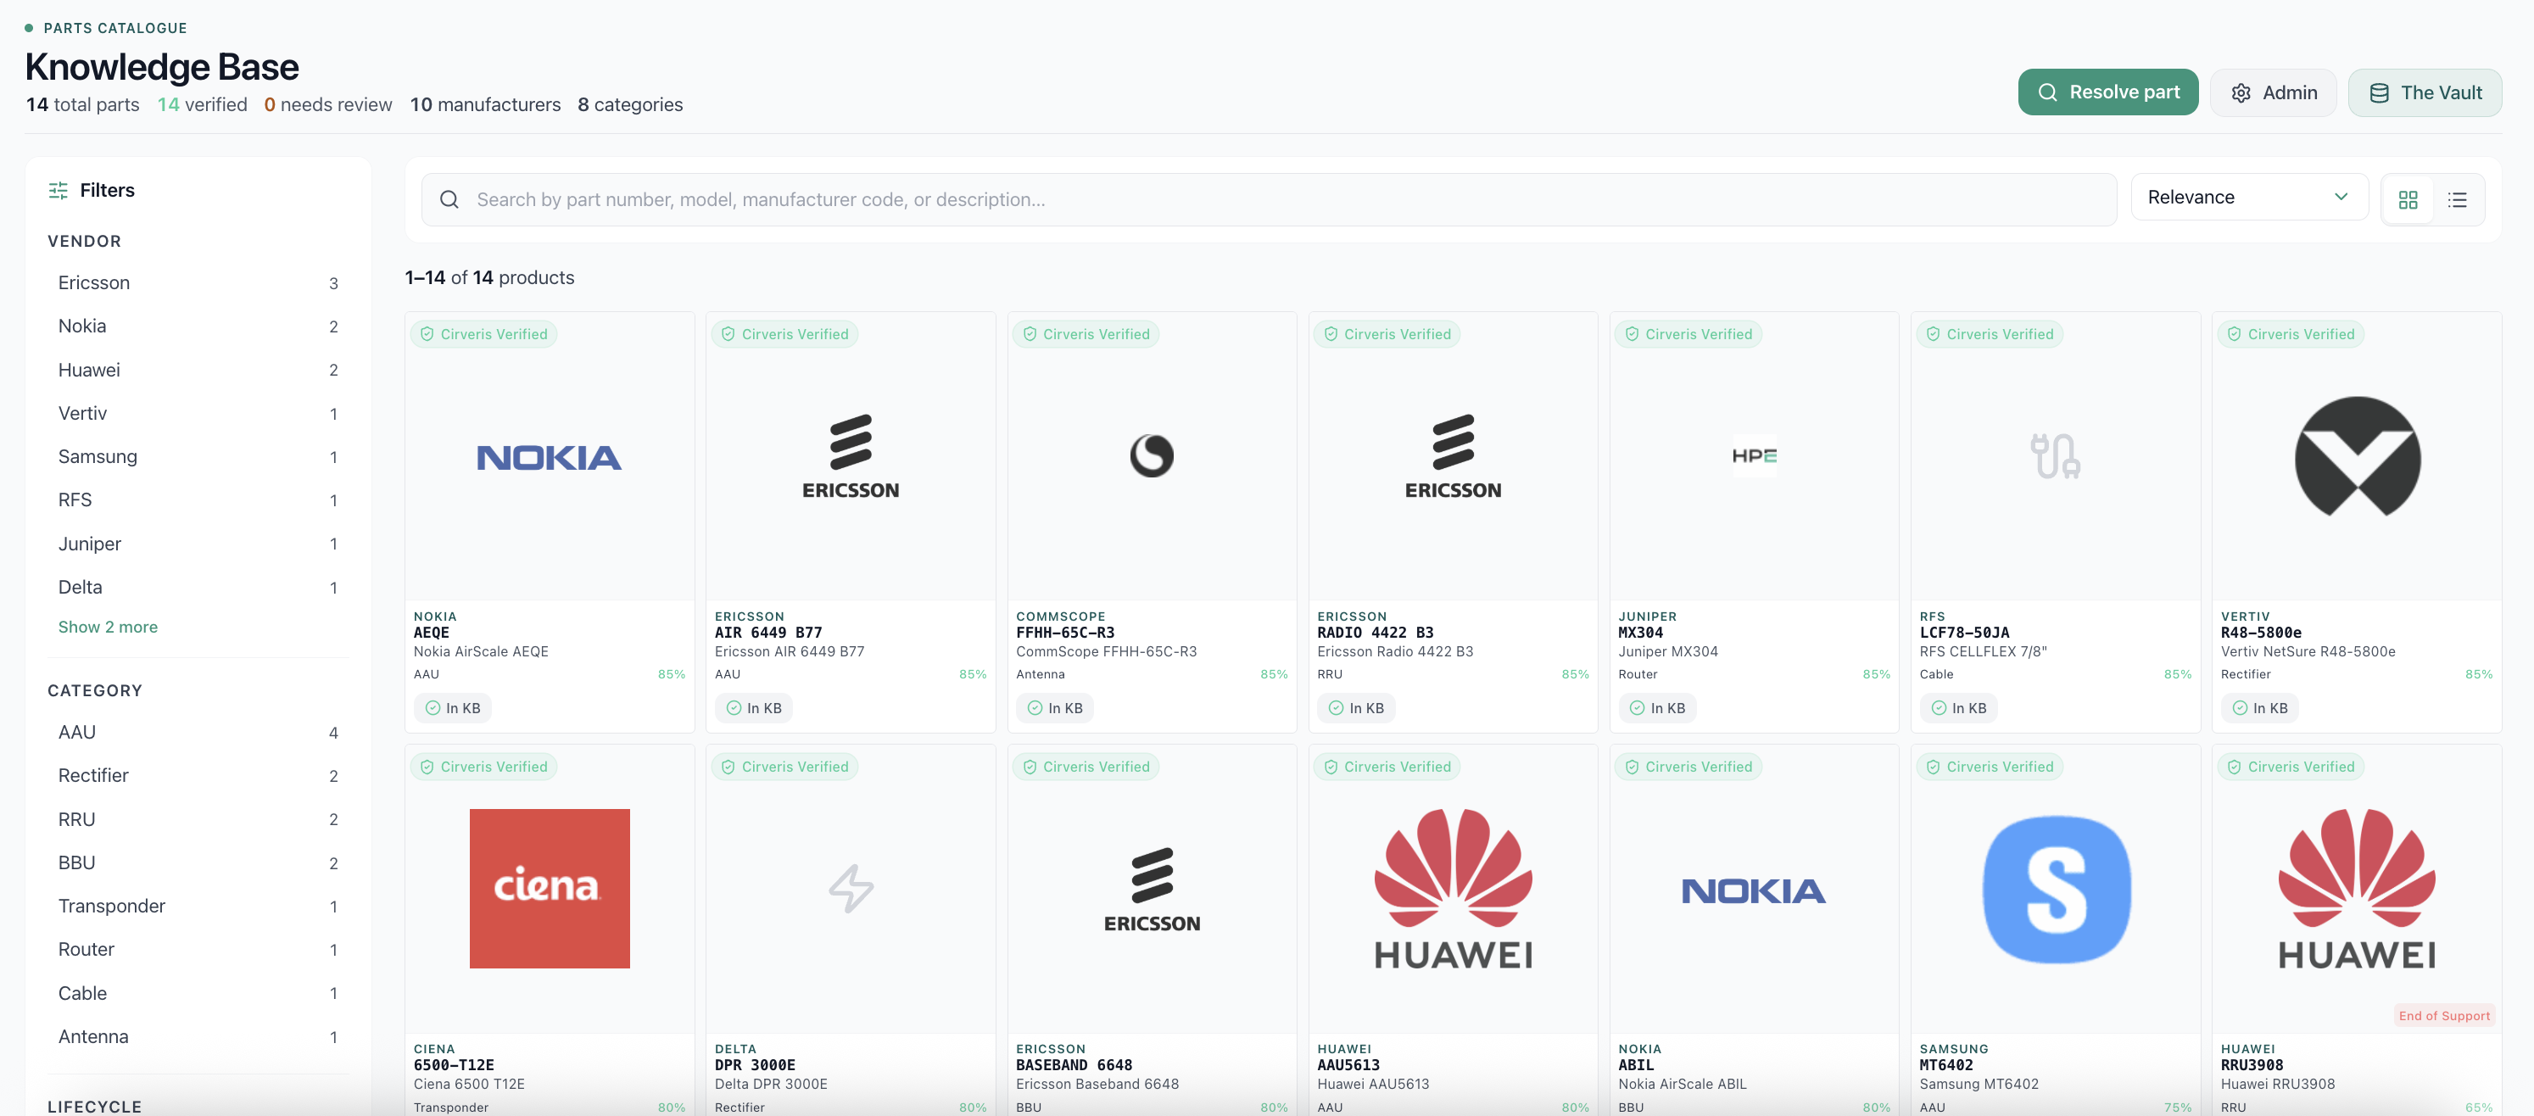This screenshot has height=1116, width=2534.
Task: Filter by category RRU
Action: pos(198,819)
